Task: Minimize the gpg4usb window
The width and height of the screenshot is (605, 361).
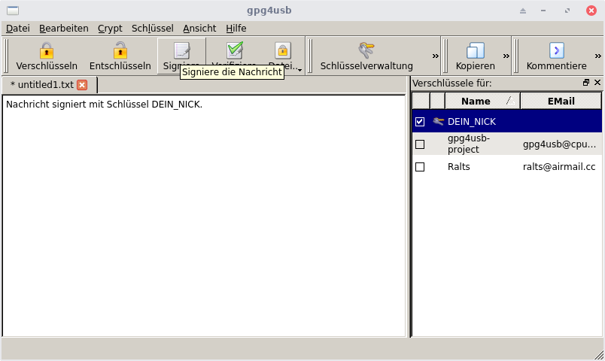Action: click(x=543, y=11)
